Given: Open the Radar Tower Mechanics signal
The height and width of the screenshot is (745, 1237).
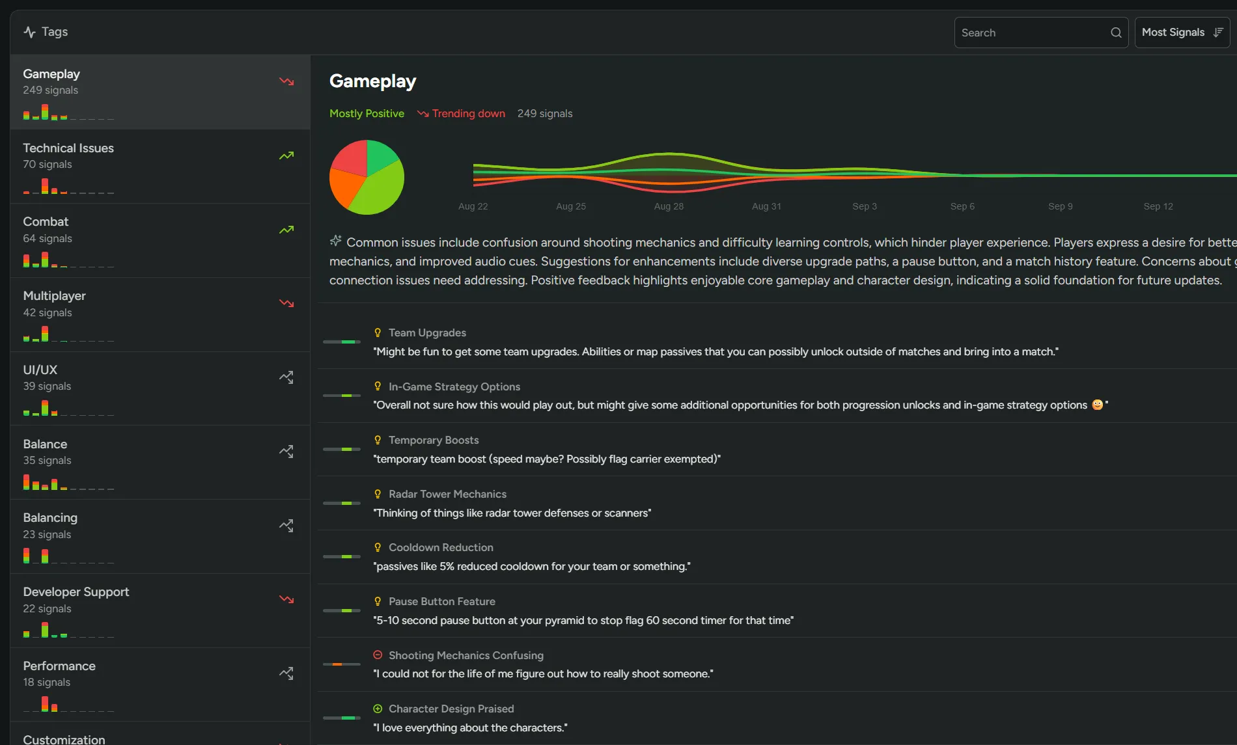Looking at the screenshot, I should coord(777,503).
